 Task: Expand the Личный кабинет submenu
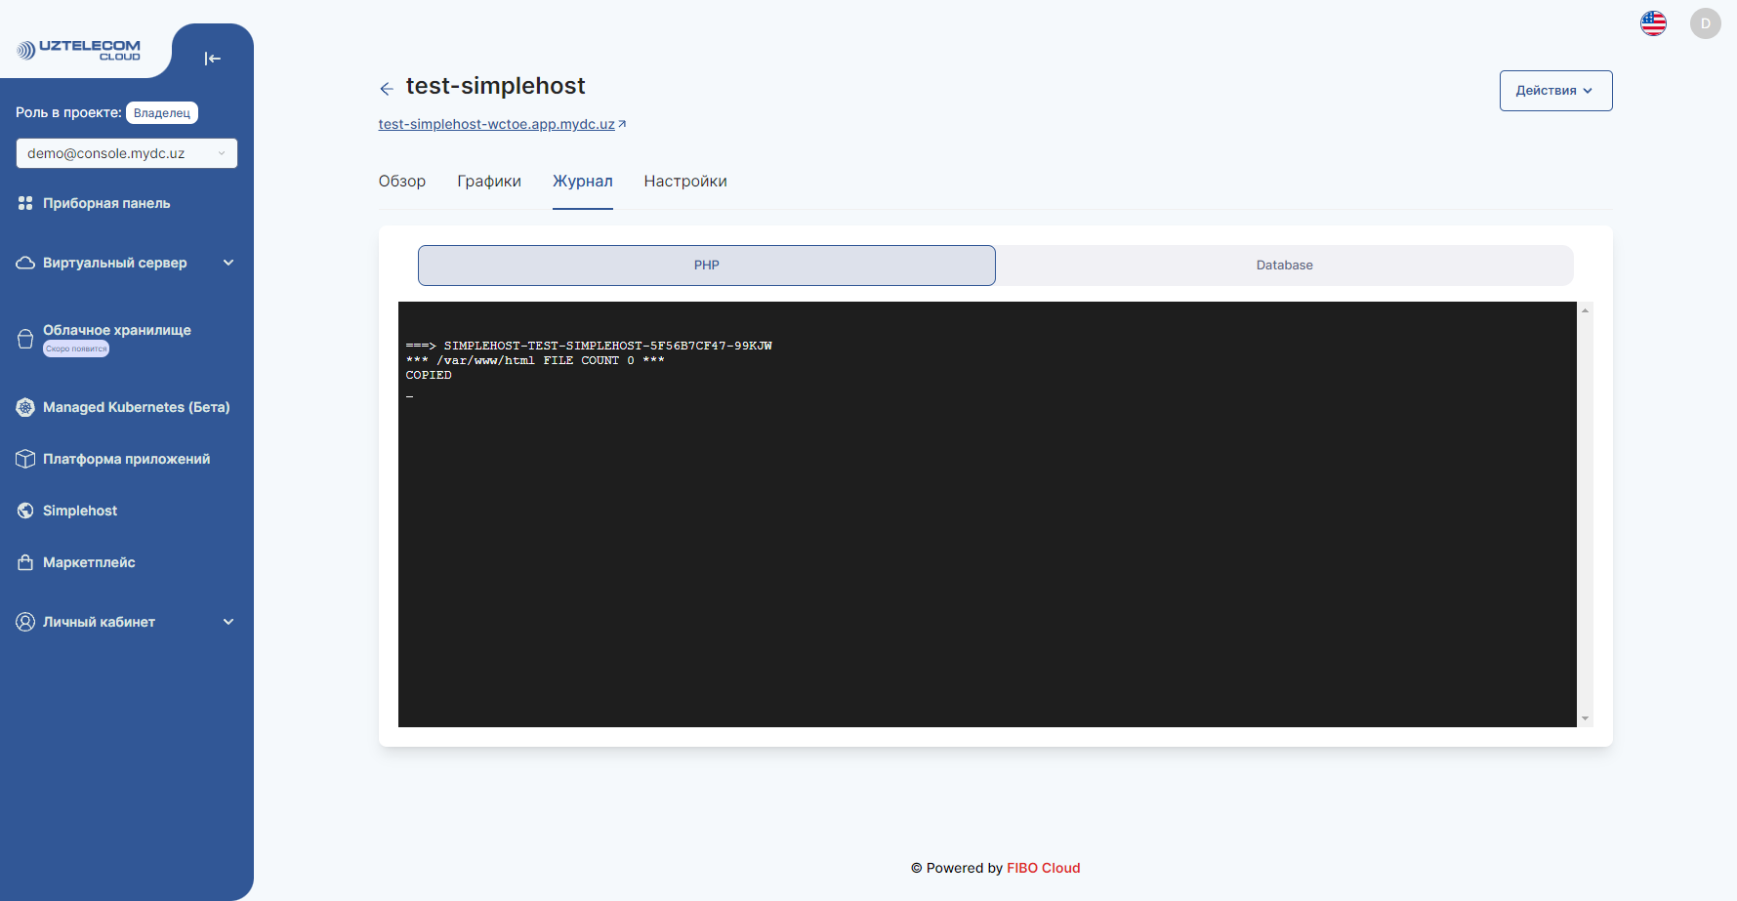pyautogui.click(x=228, y=621)
